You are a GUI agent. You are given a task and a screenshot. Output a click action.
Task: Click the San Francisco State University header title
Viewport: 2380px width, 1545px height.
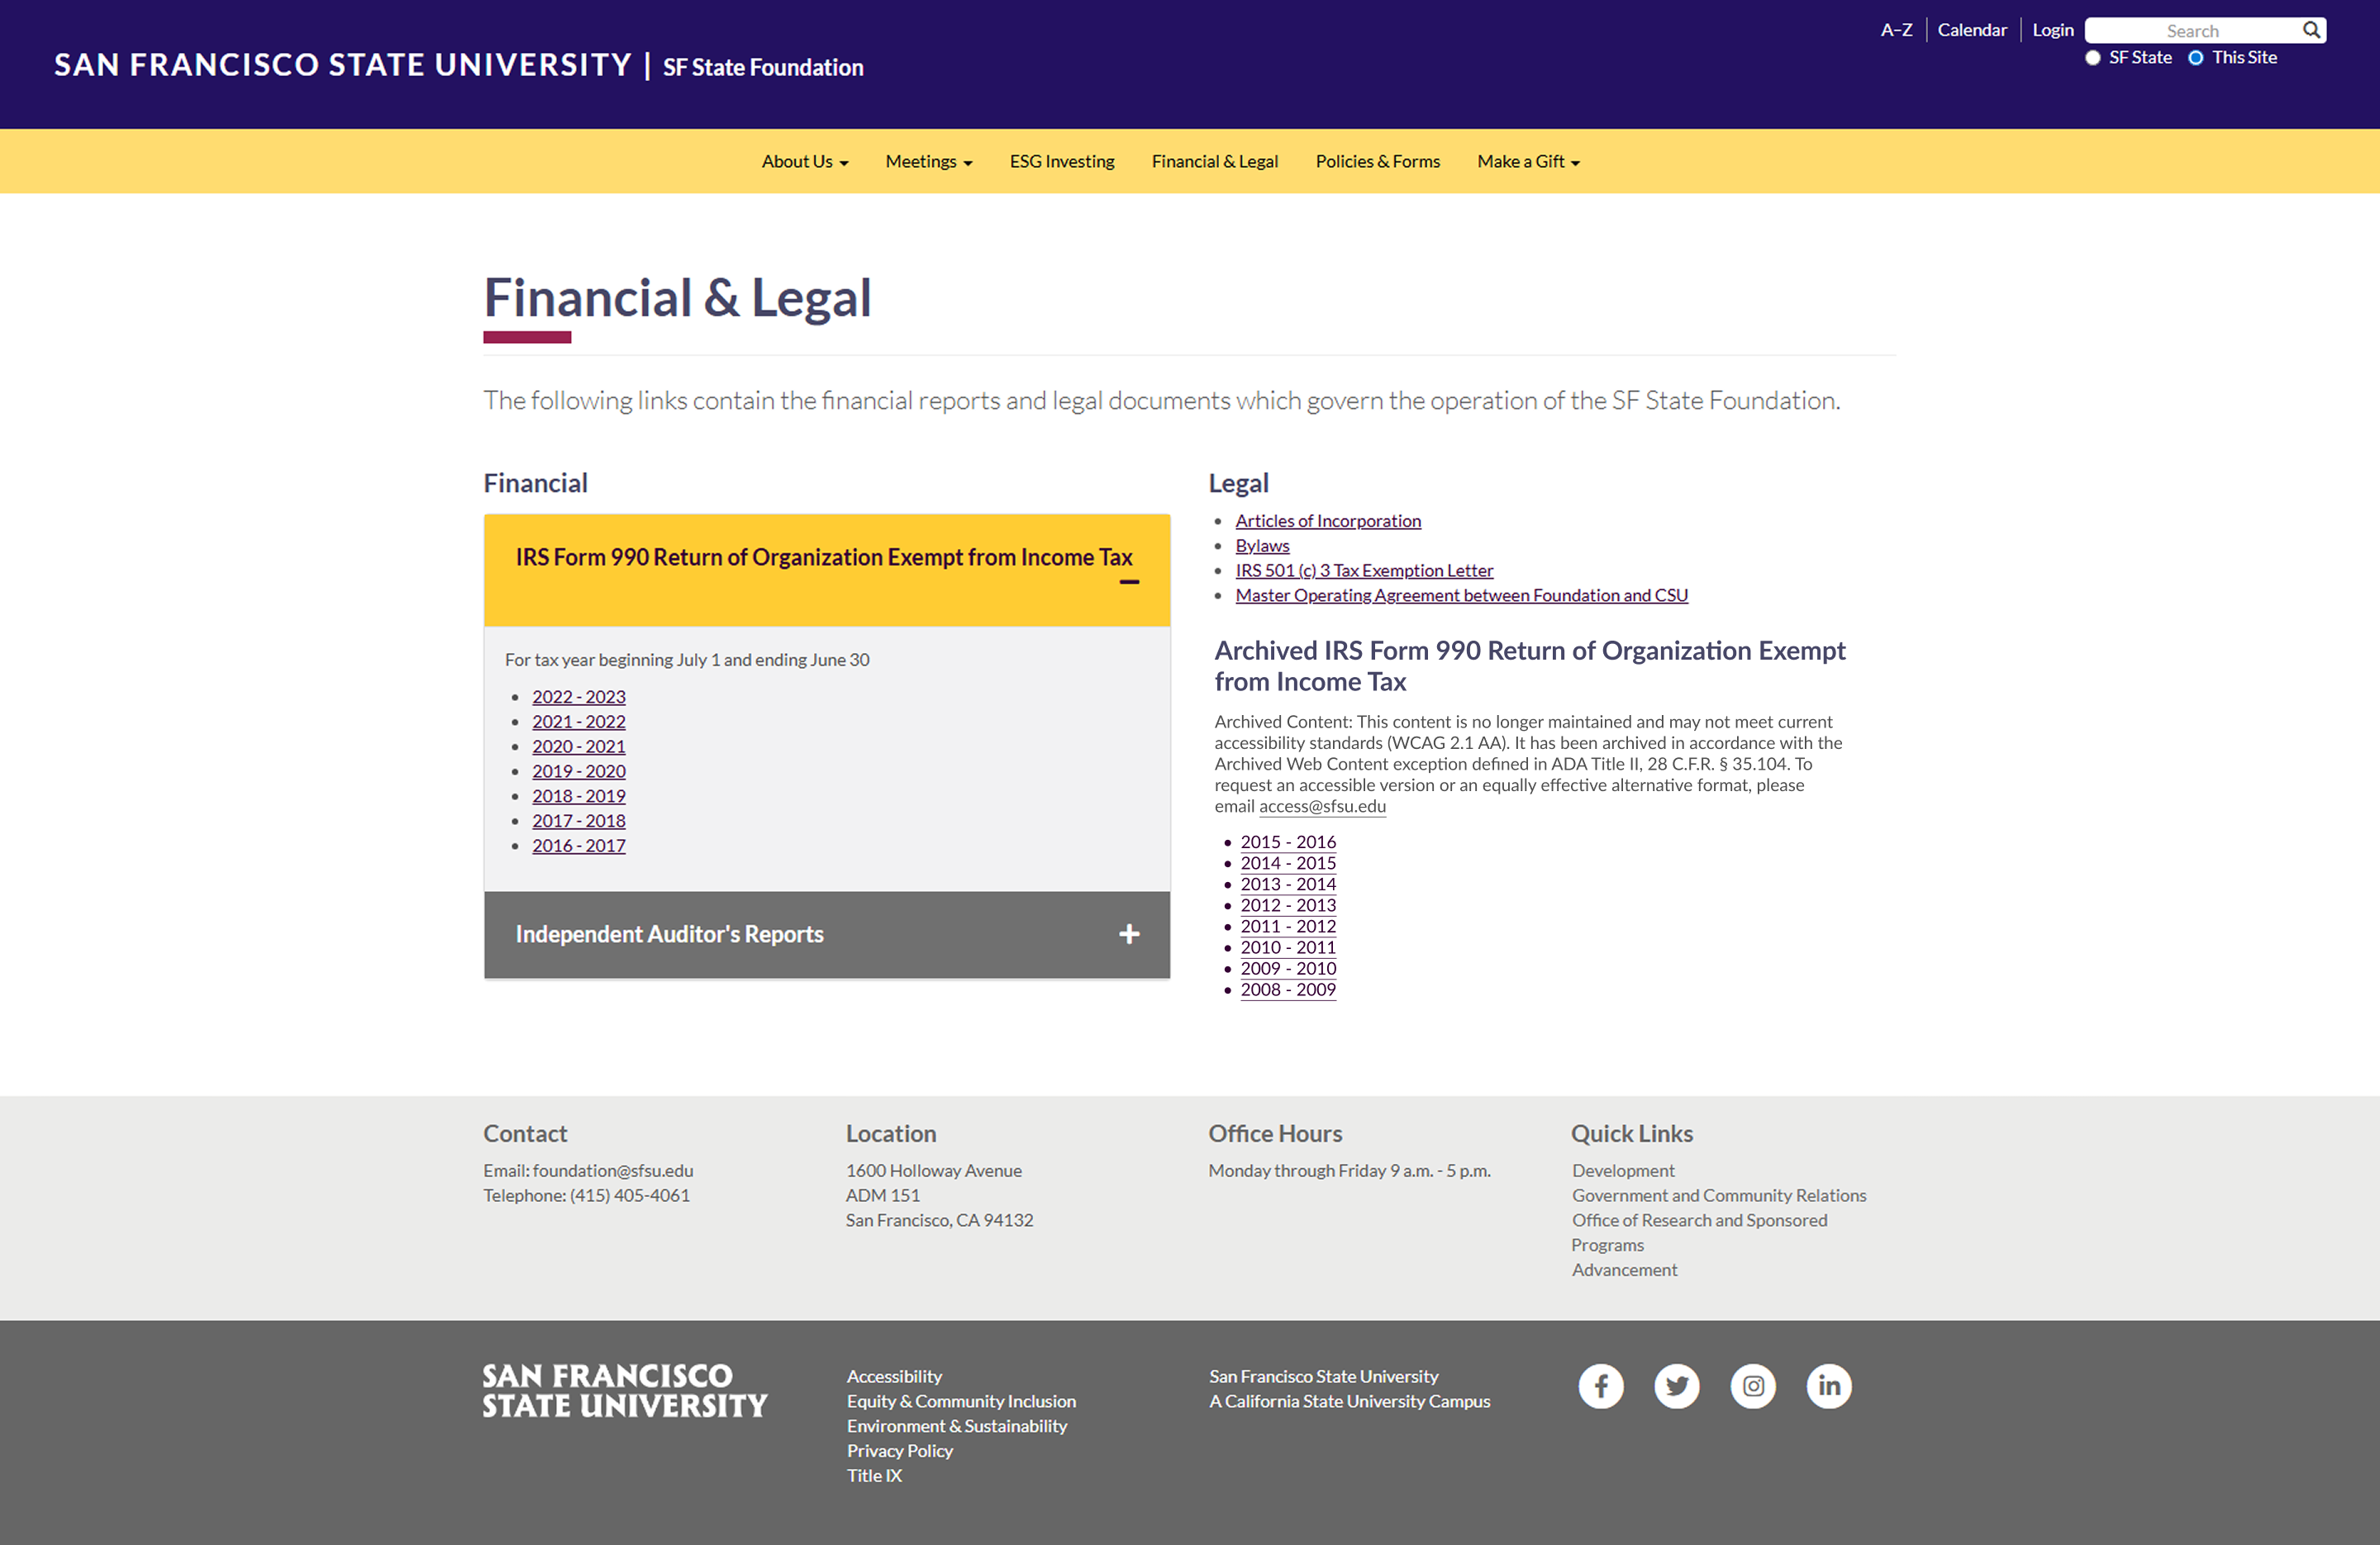pos(343,65)
